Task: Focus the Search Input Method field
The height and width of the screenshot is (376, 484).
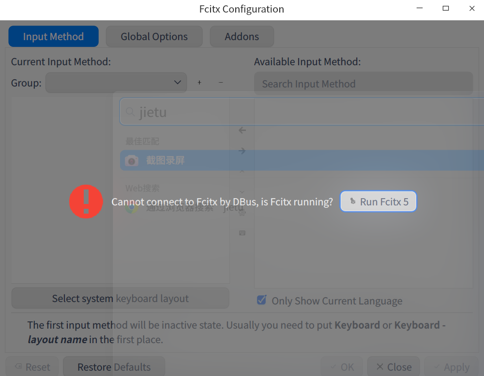Action: click(x=363, y=84)
